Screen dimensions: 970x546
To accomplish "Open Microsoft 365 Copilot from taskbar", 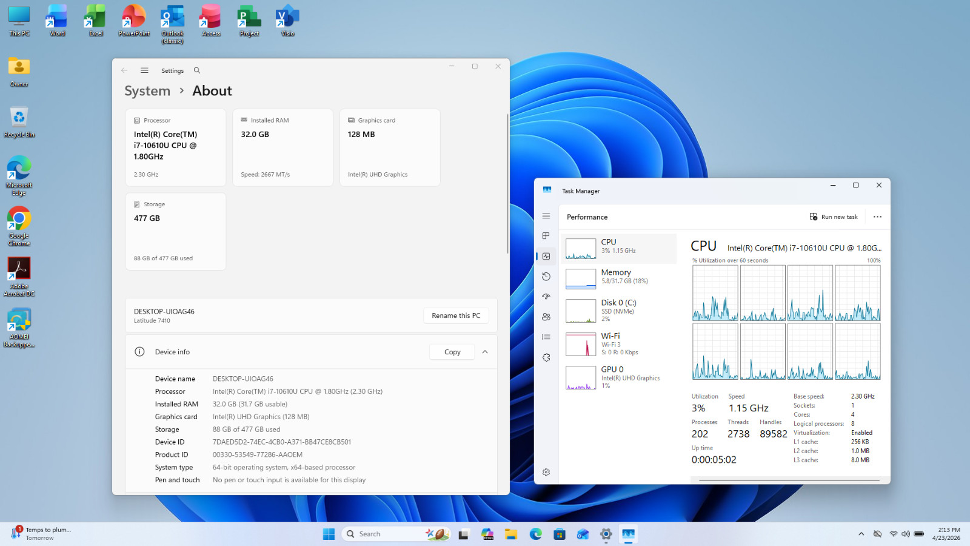I will pos(487,534).
